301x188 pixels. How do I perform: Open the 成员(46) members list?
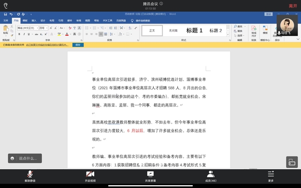(x=211, y=176)
